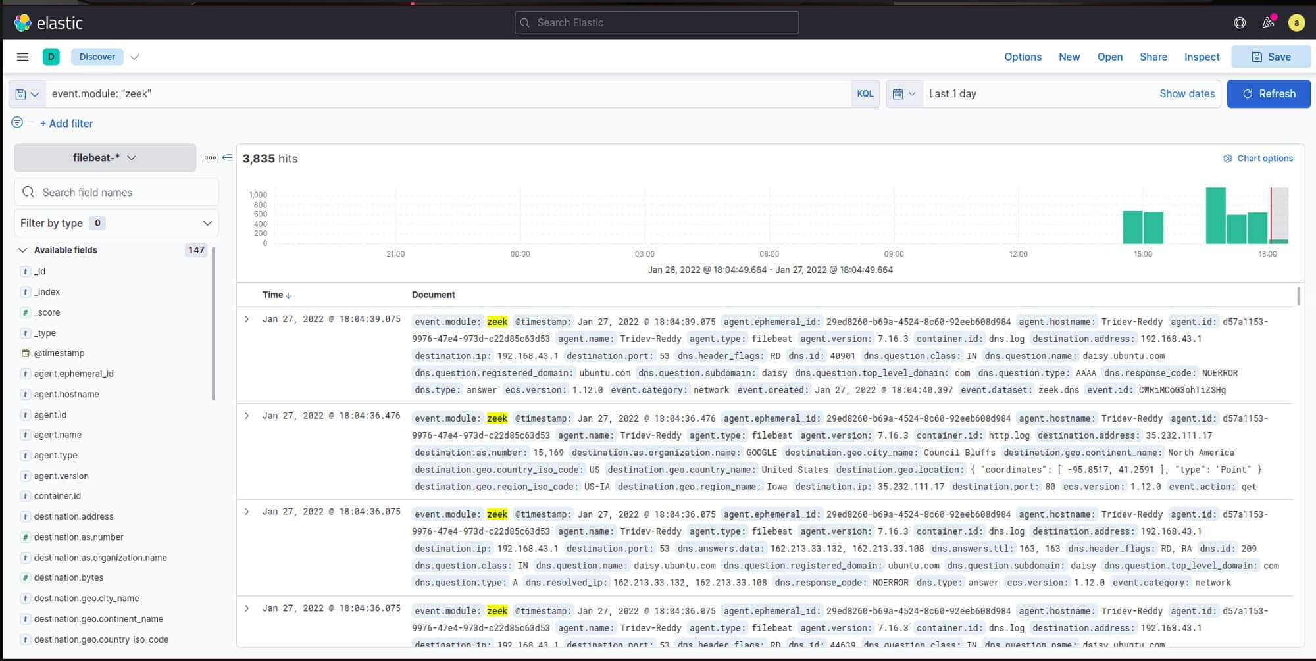The width and height of the screenshot is (1316, 661).
Task: Select the agent.version field
Action: (61, 476)
